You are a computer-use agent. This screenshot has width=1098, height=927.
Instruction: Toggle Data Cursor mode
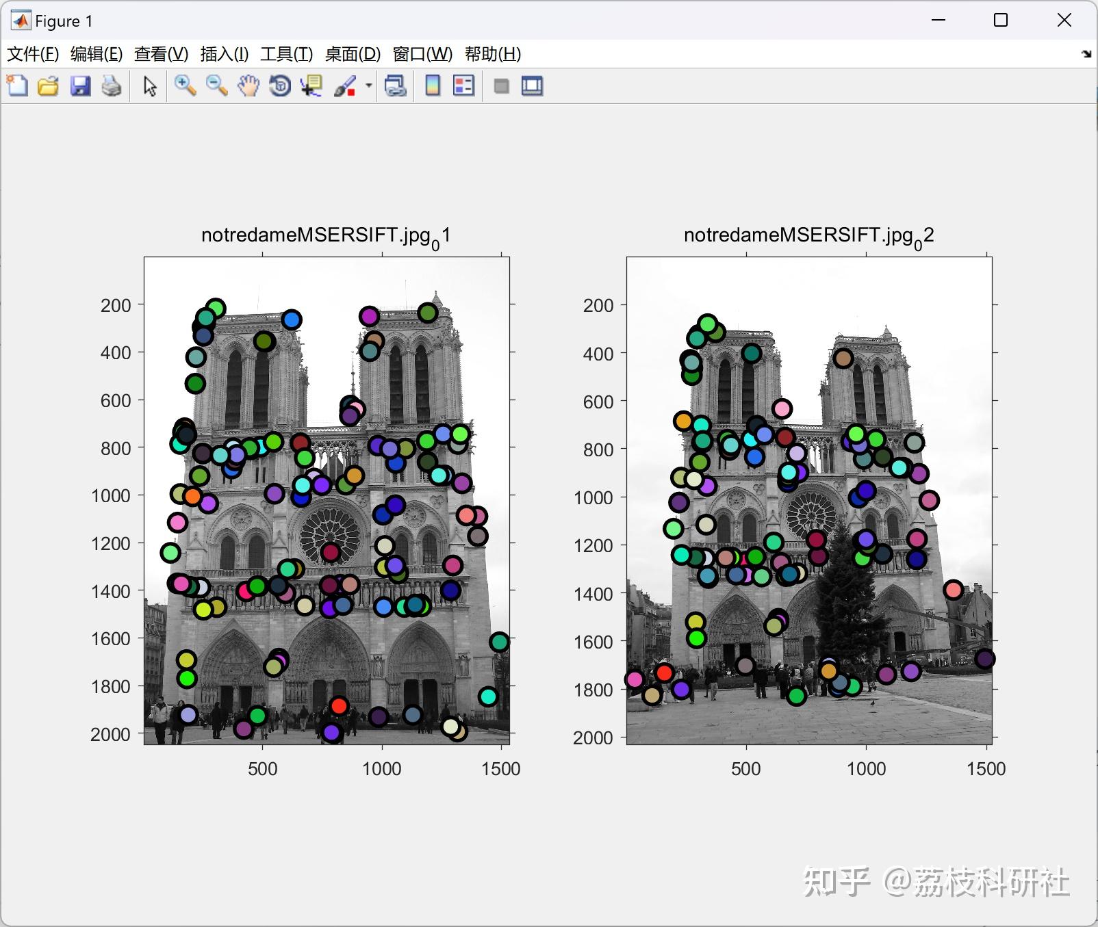tap(311, 86)
